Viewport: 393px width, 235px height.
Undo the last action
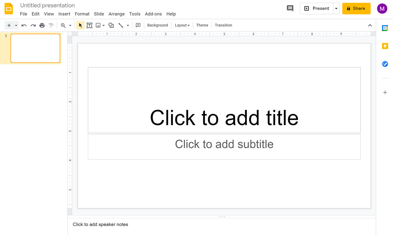tap(24, 25)
